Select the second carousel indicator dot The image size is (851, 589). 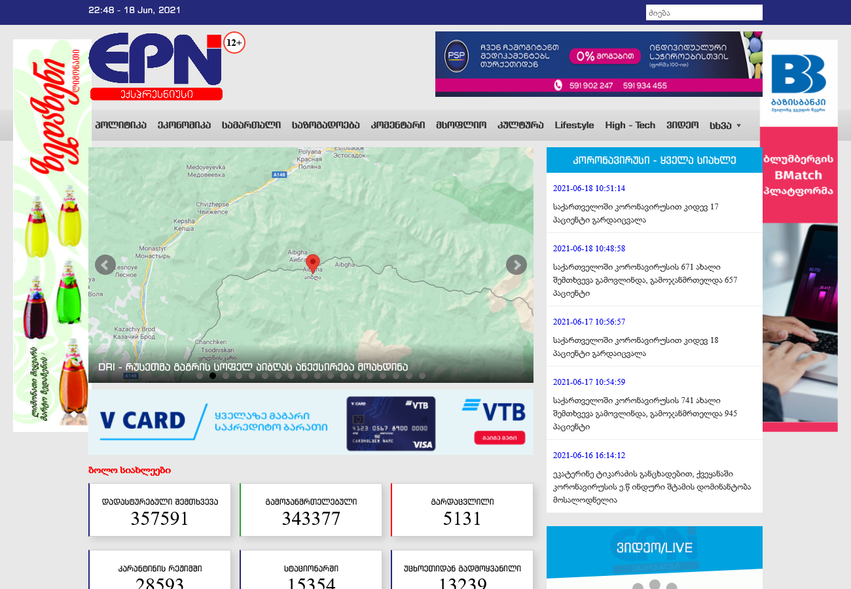click(213, 376)
